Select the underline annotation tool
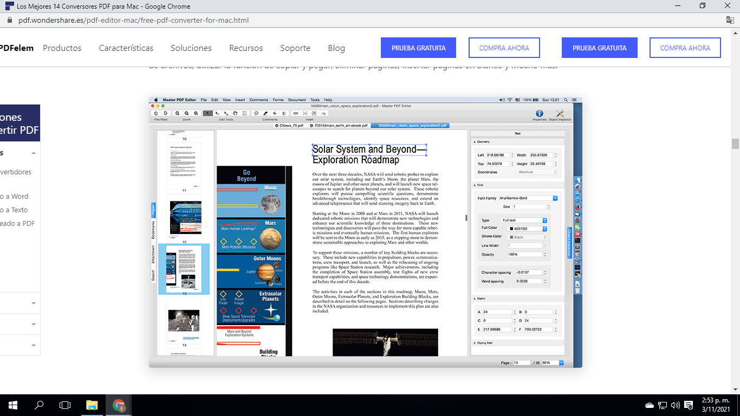This screenshot has height=416, width=740. coord(283,113)
